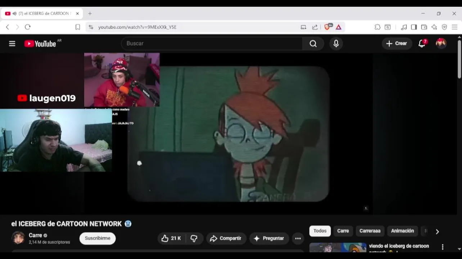Image resolution: width=462 pixels, height=259 pixels.
Task: Click the Buscar search field
Action: pos(212,44)
